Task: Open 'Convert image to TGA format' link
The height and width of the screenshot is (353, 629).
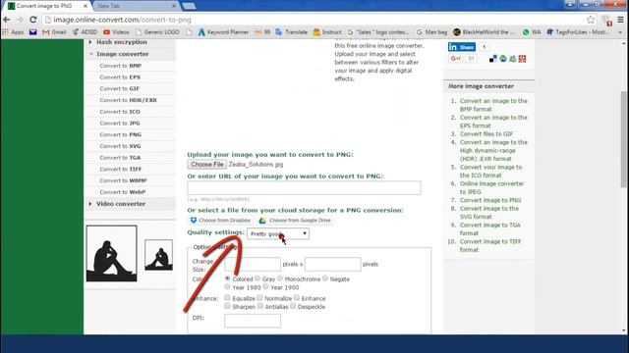Action: coord(489,228)
